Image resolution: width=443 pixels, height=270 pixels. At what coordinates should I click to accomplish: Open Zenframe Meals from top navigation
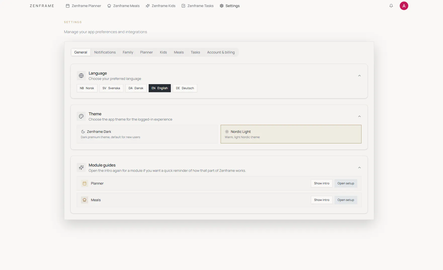[124, 6]
